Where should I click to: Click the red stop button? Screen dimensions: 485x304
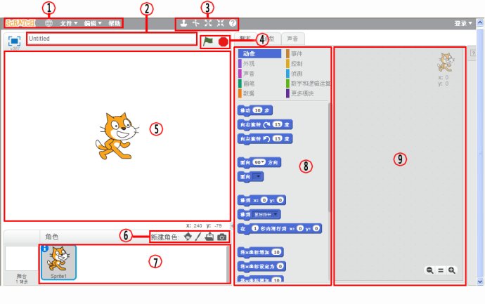pyautogui.click(x=223, y=41)
